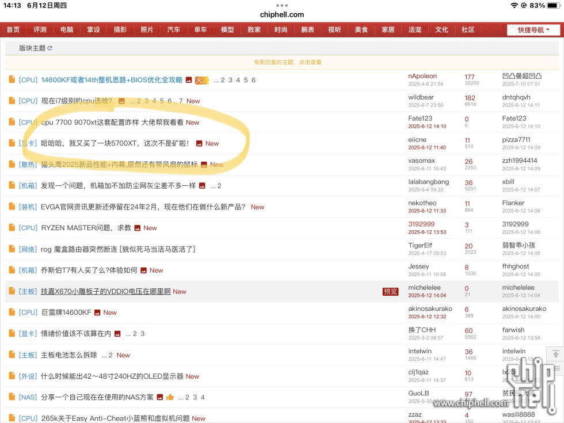Click image icon on 情绪价值 thread
Viewport: 564px width, 423px height.
pos(117,334)
